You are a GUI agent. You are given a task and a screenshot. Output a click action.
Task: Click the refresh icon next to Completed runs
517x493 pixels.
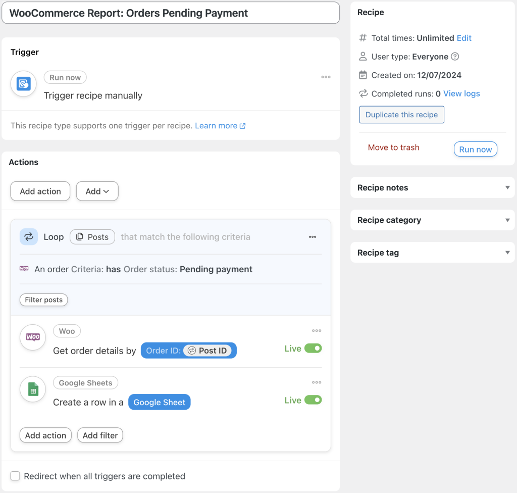click(363, 93)
